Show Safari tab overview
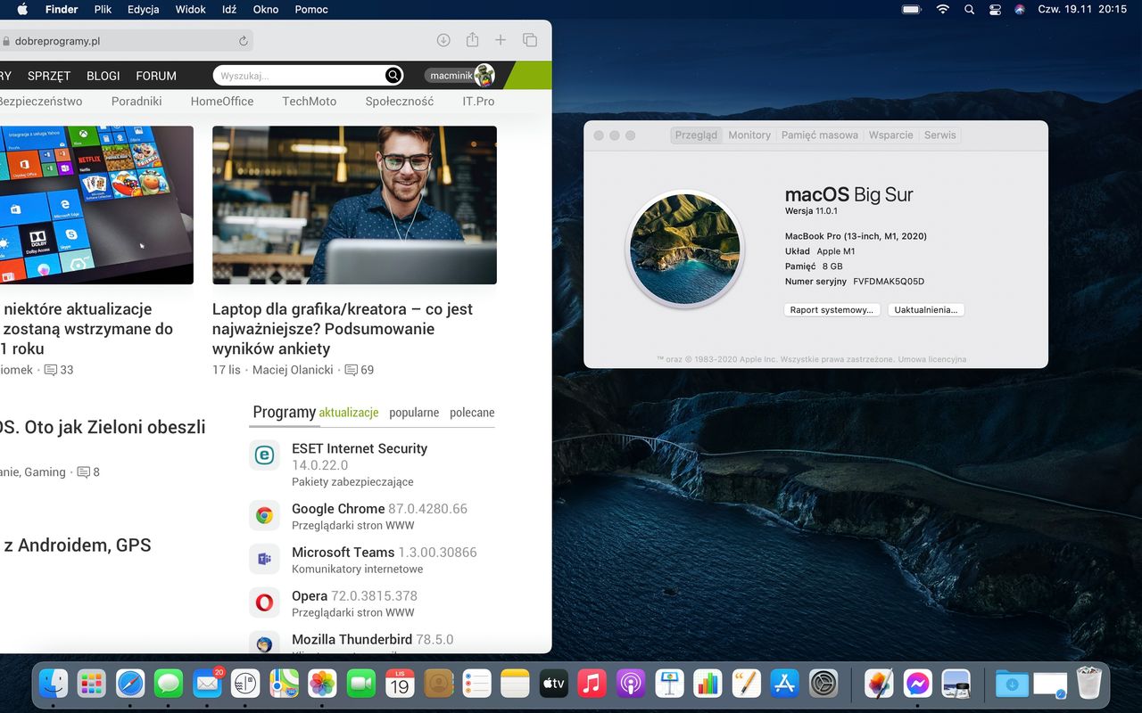Viewport: 1142px width, 713px height. pyautogui.click(x=530, y=40)
